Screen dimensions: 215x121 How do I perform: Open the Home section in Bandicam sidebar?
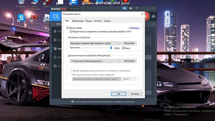tap(55, 31)
